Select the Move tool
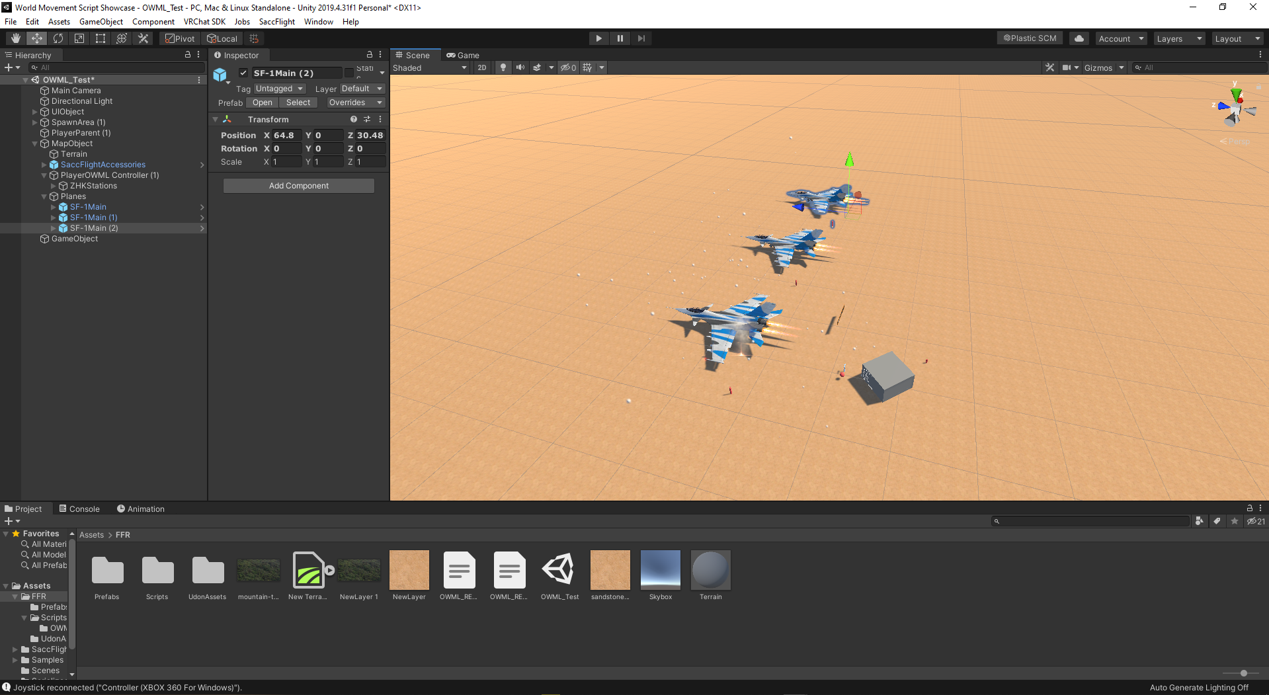This screenshot has width=1269, height=695. click(x=37, y=38)
